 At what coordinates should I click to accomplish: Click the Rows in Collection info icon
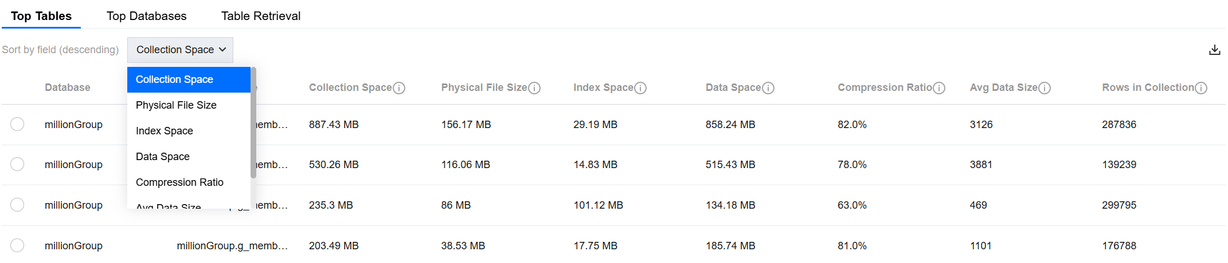pos(1201,88)
